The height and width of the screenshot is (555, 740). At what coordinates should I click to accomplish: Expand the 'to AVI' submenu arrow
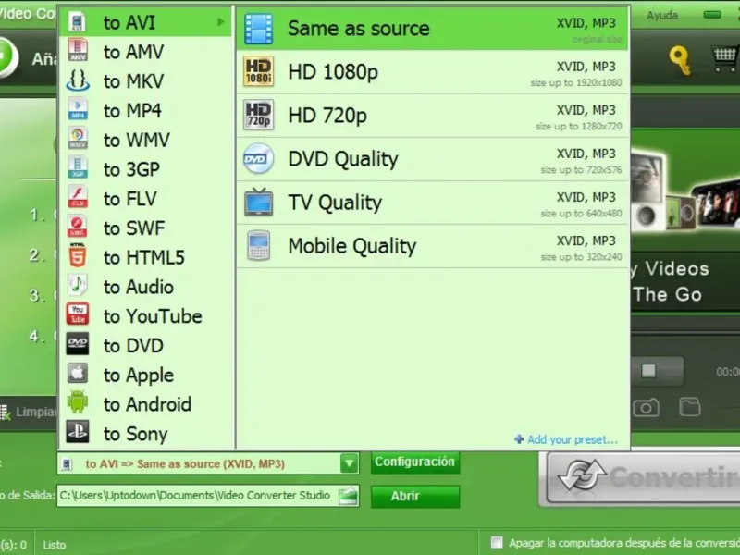pyautogui.click(x=220, y=21)
